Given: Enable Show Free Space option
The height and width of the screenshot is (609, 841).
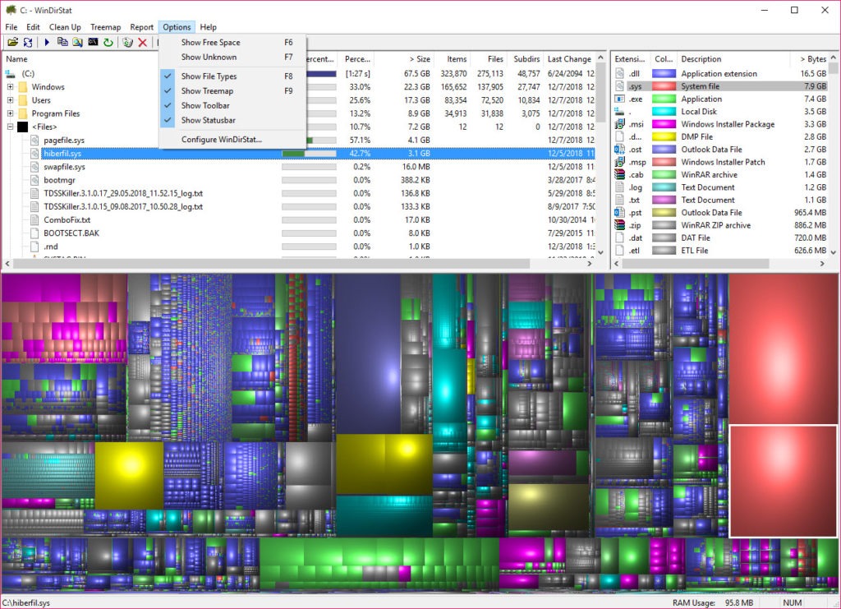Looking at the screenshot, I should point(232,43).
